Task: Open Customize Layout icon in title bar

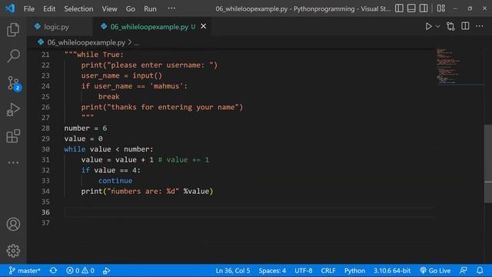Action: [x=440, y=8]
